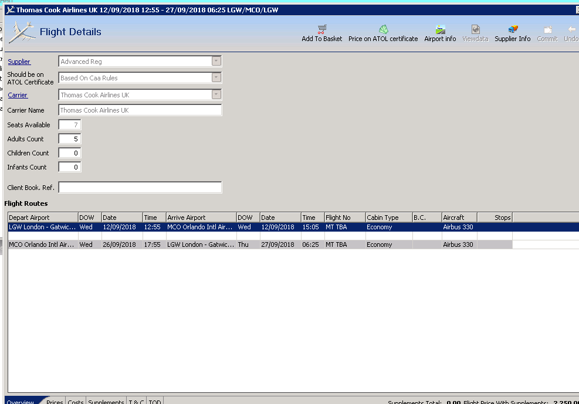Expand the Supplier dropdown arrow

click(216, 61)
